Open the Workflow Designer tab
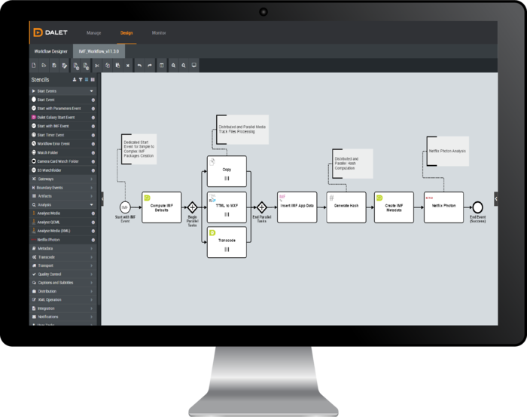 (50, 51)
